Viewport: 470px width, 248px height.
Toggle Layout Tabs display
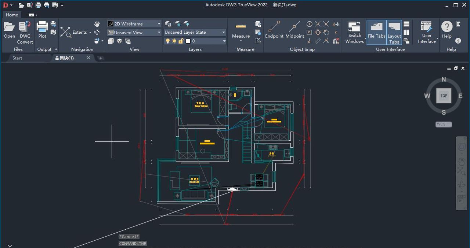(394, 32)
